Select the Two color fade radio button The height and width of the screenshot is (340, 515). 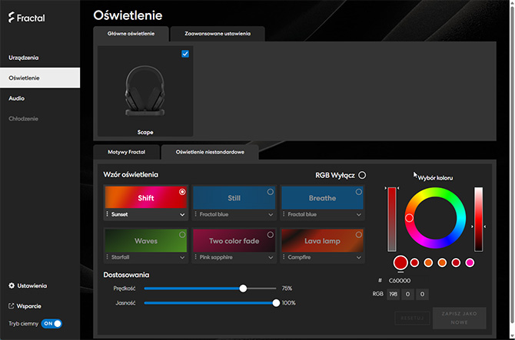point(271,235)
